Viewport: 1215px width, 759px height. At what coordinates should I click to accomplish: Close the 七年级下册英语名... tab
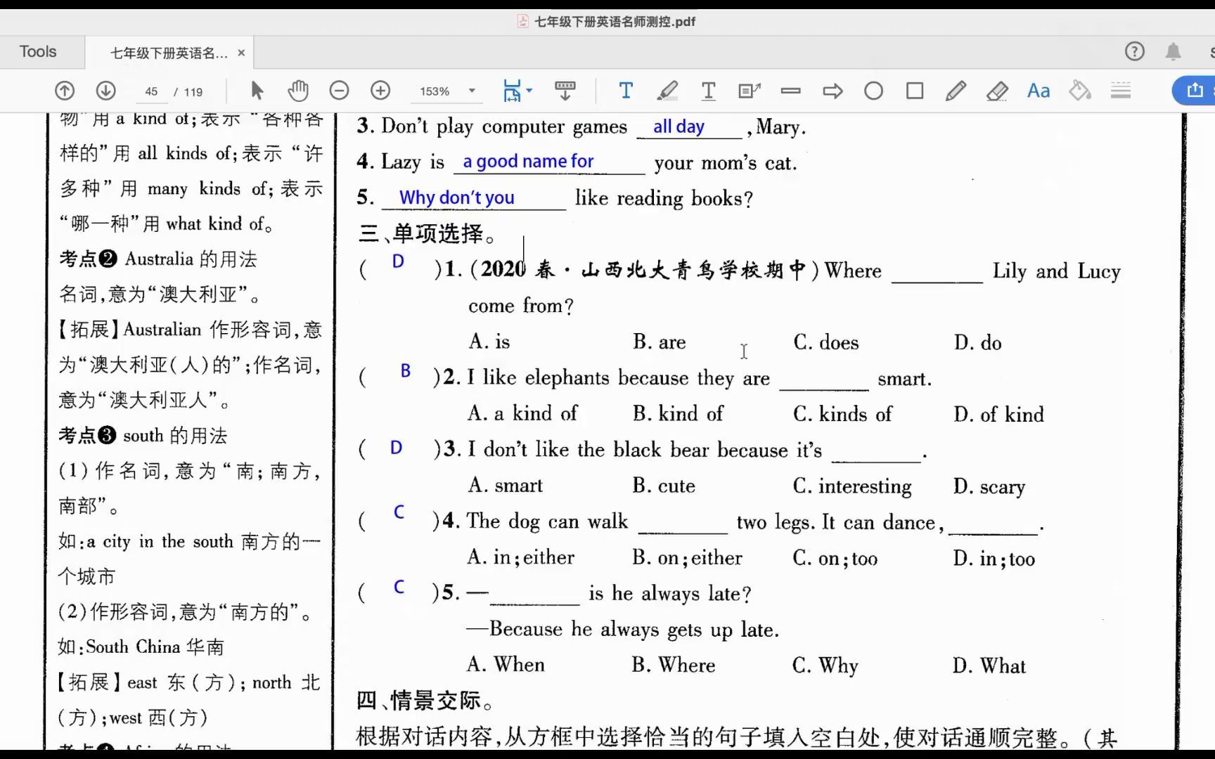coord(241,53)
